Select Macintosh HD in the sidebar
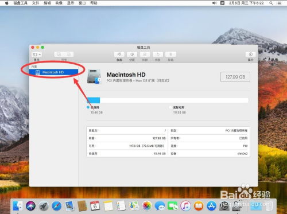287x214 pixels. [54, 72]
